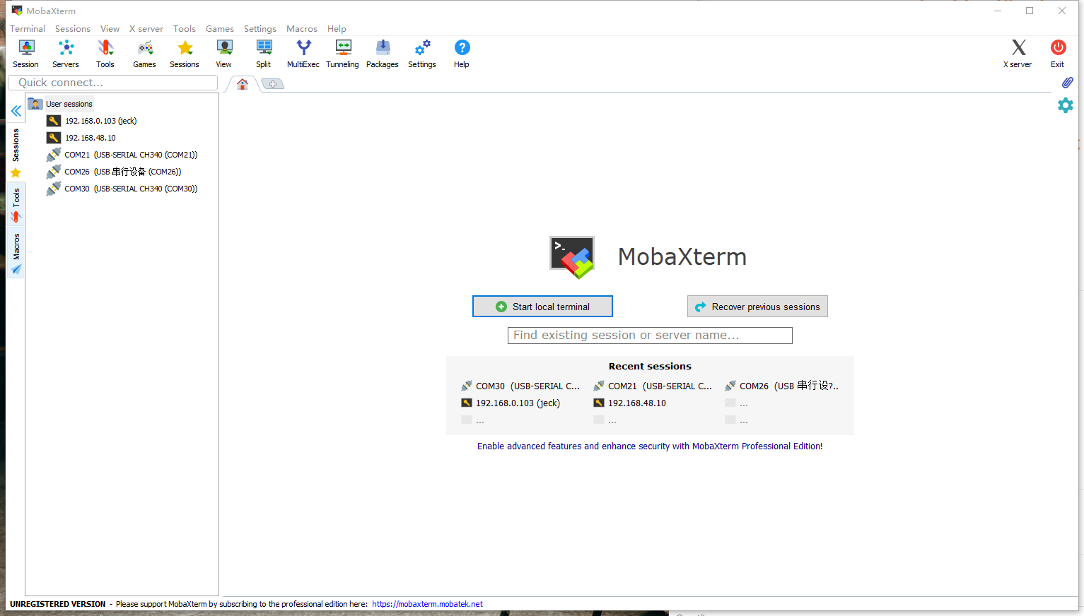Open recent session COM21
Screen dimensions: 1084x616
[x=653, y=386]
